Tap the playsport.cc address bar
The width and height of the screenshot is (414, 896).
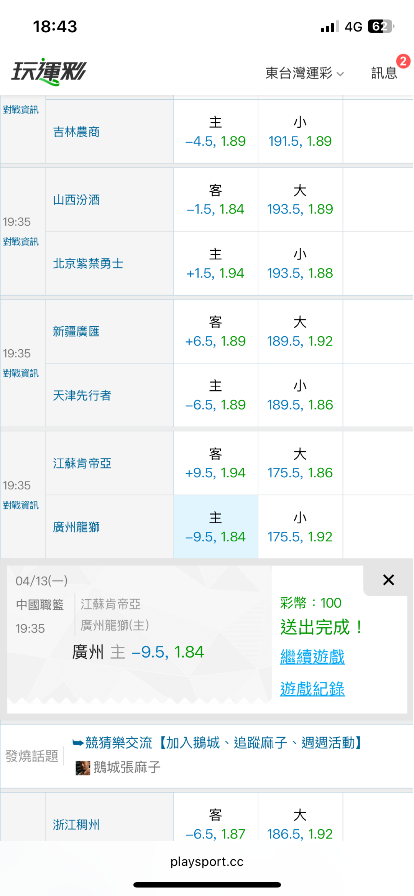pyautogui.click(x=207, y=861)
